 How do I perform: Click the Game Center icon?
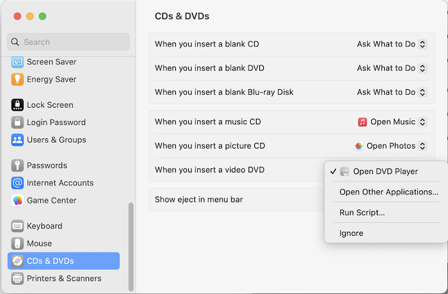[x=17, y=200]
